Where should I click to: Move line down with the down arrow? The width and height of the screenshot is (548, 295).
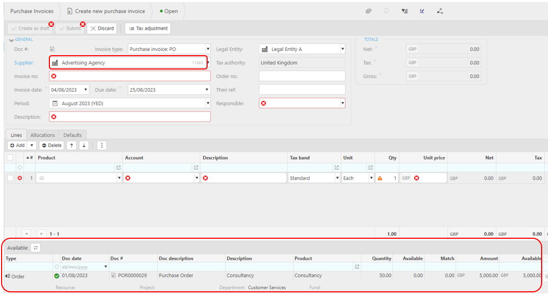point(84,145)
